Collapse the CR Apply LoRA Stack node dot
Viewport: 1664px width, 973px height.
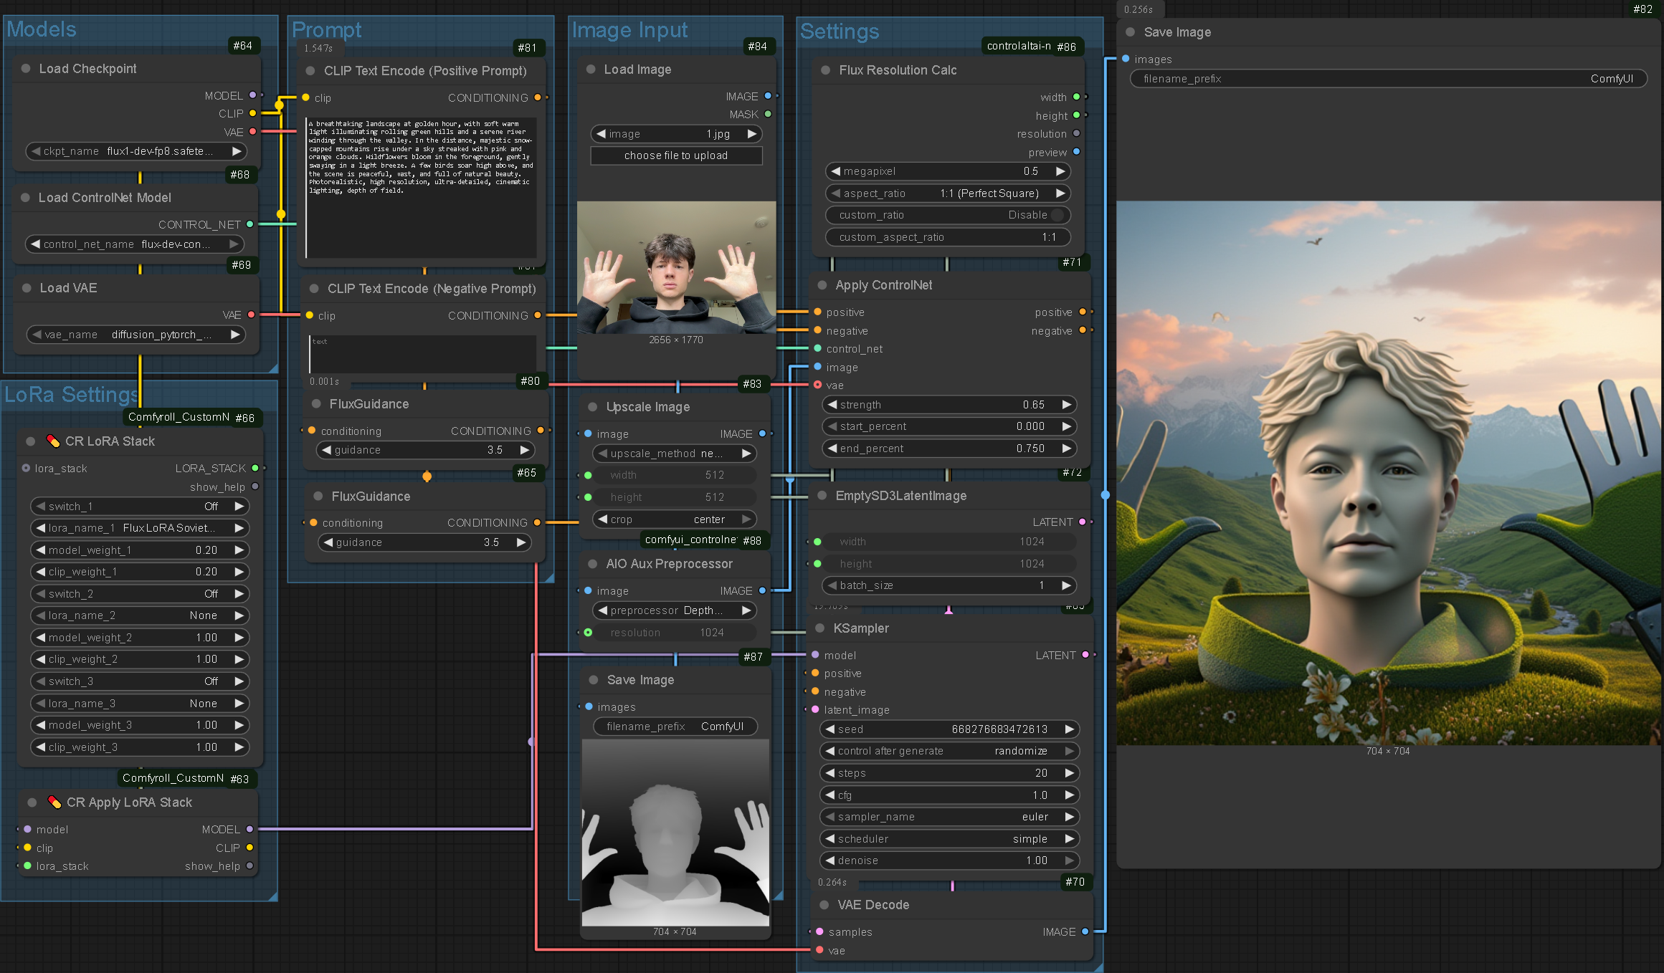[x=32, y=802]
